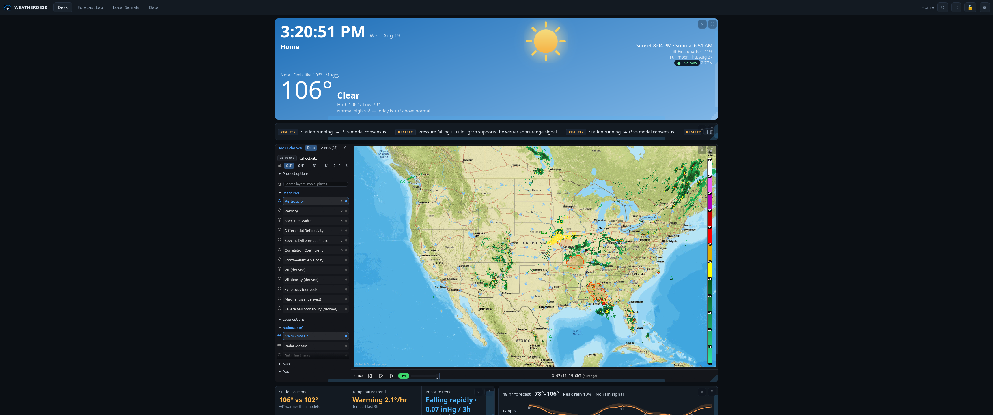Step to previous radar frame
Viewport: 993px width, 415px height.
coord(370,376)
